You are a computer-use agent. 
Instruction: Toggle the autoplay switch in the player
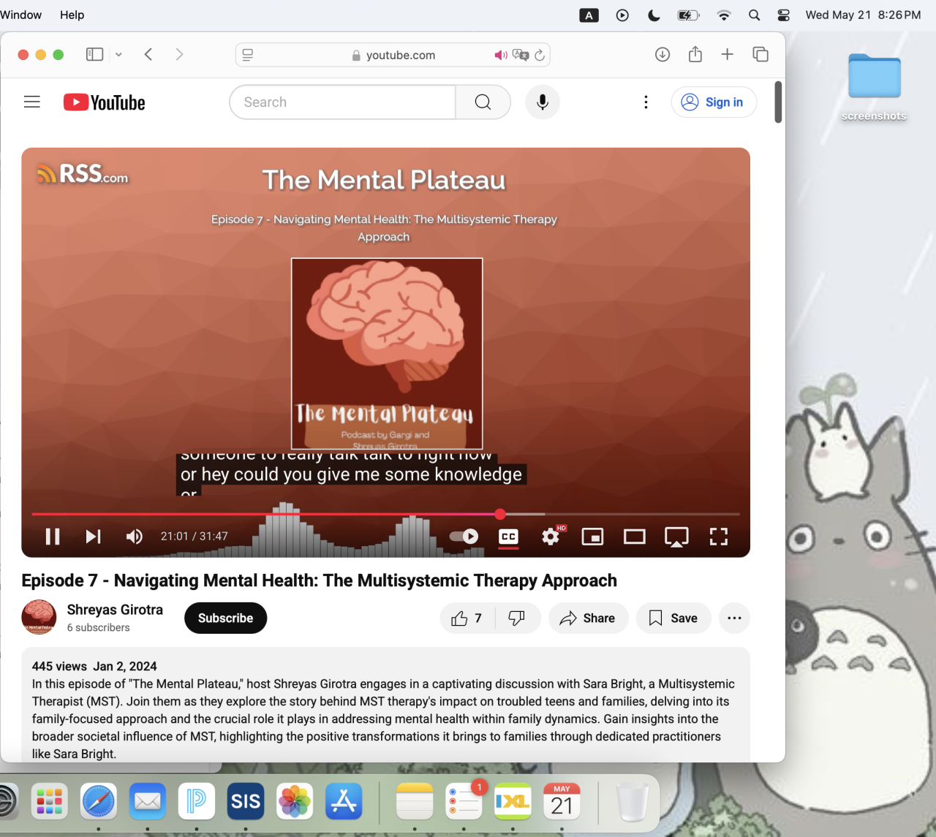tap(464, 537)
